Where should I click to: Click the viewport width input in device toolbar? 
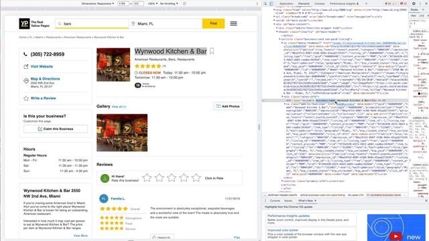point(123,3)
